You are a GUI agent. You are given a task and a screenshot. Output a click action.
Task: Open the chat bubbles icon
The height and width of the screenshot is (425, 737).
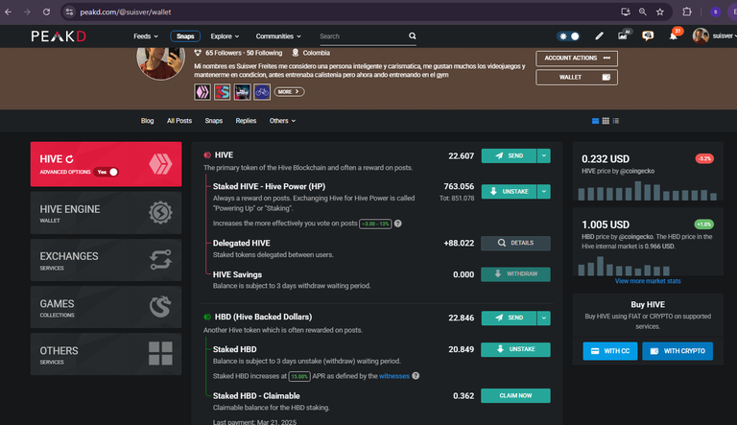coord(648,35)
